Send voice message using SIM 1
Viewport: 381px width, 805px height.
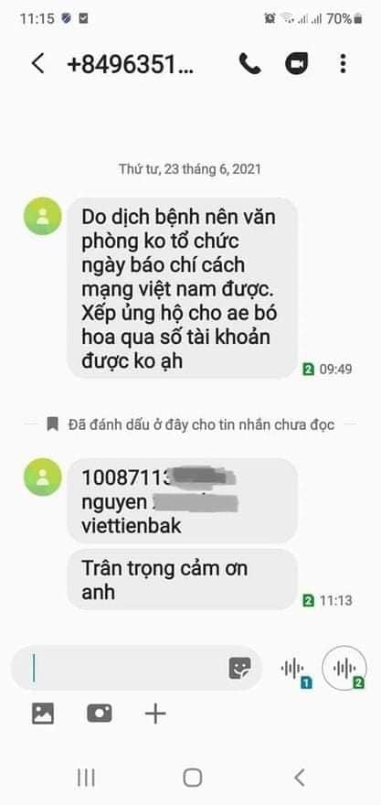pos(296,670)
